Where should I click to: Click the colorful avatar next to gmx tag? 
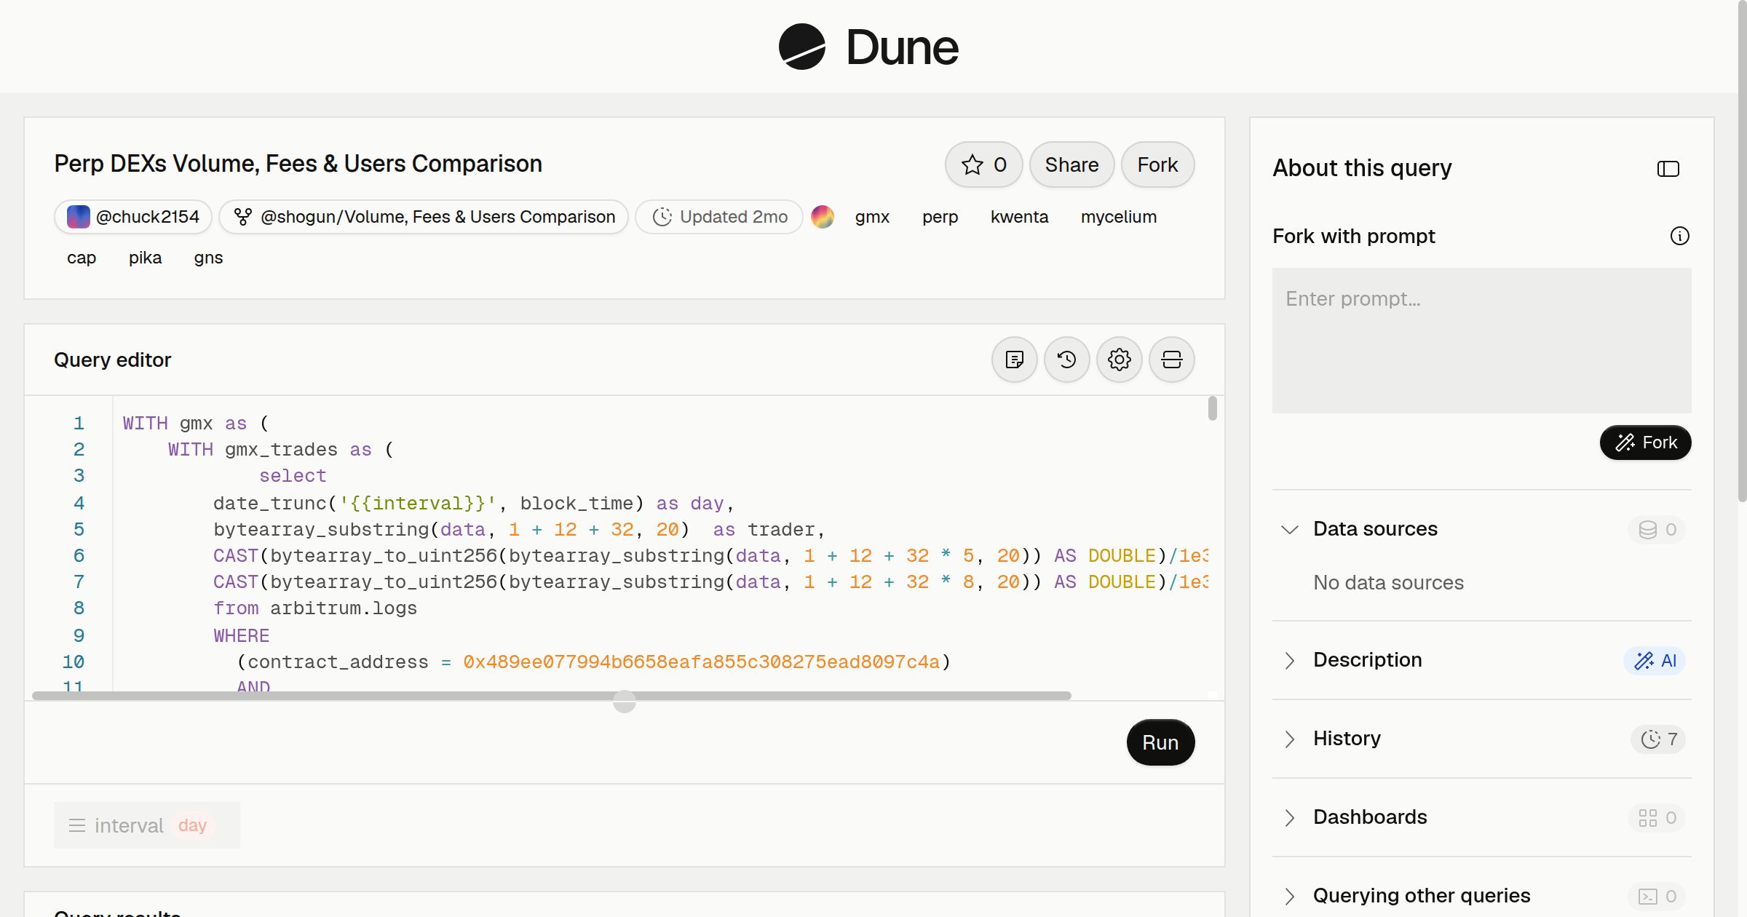click(x=823, y=217)
